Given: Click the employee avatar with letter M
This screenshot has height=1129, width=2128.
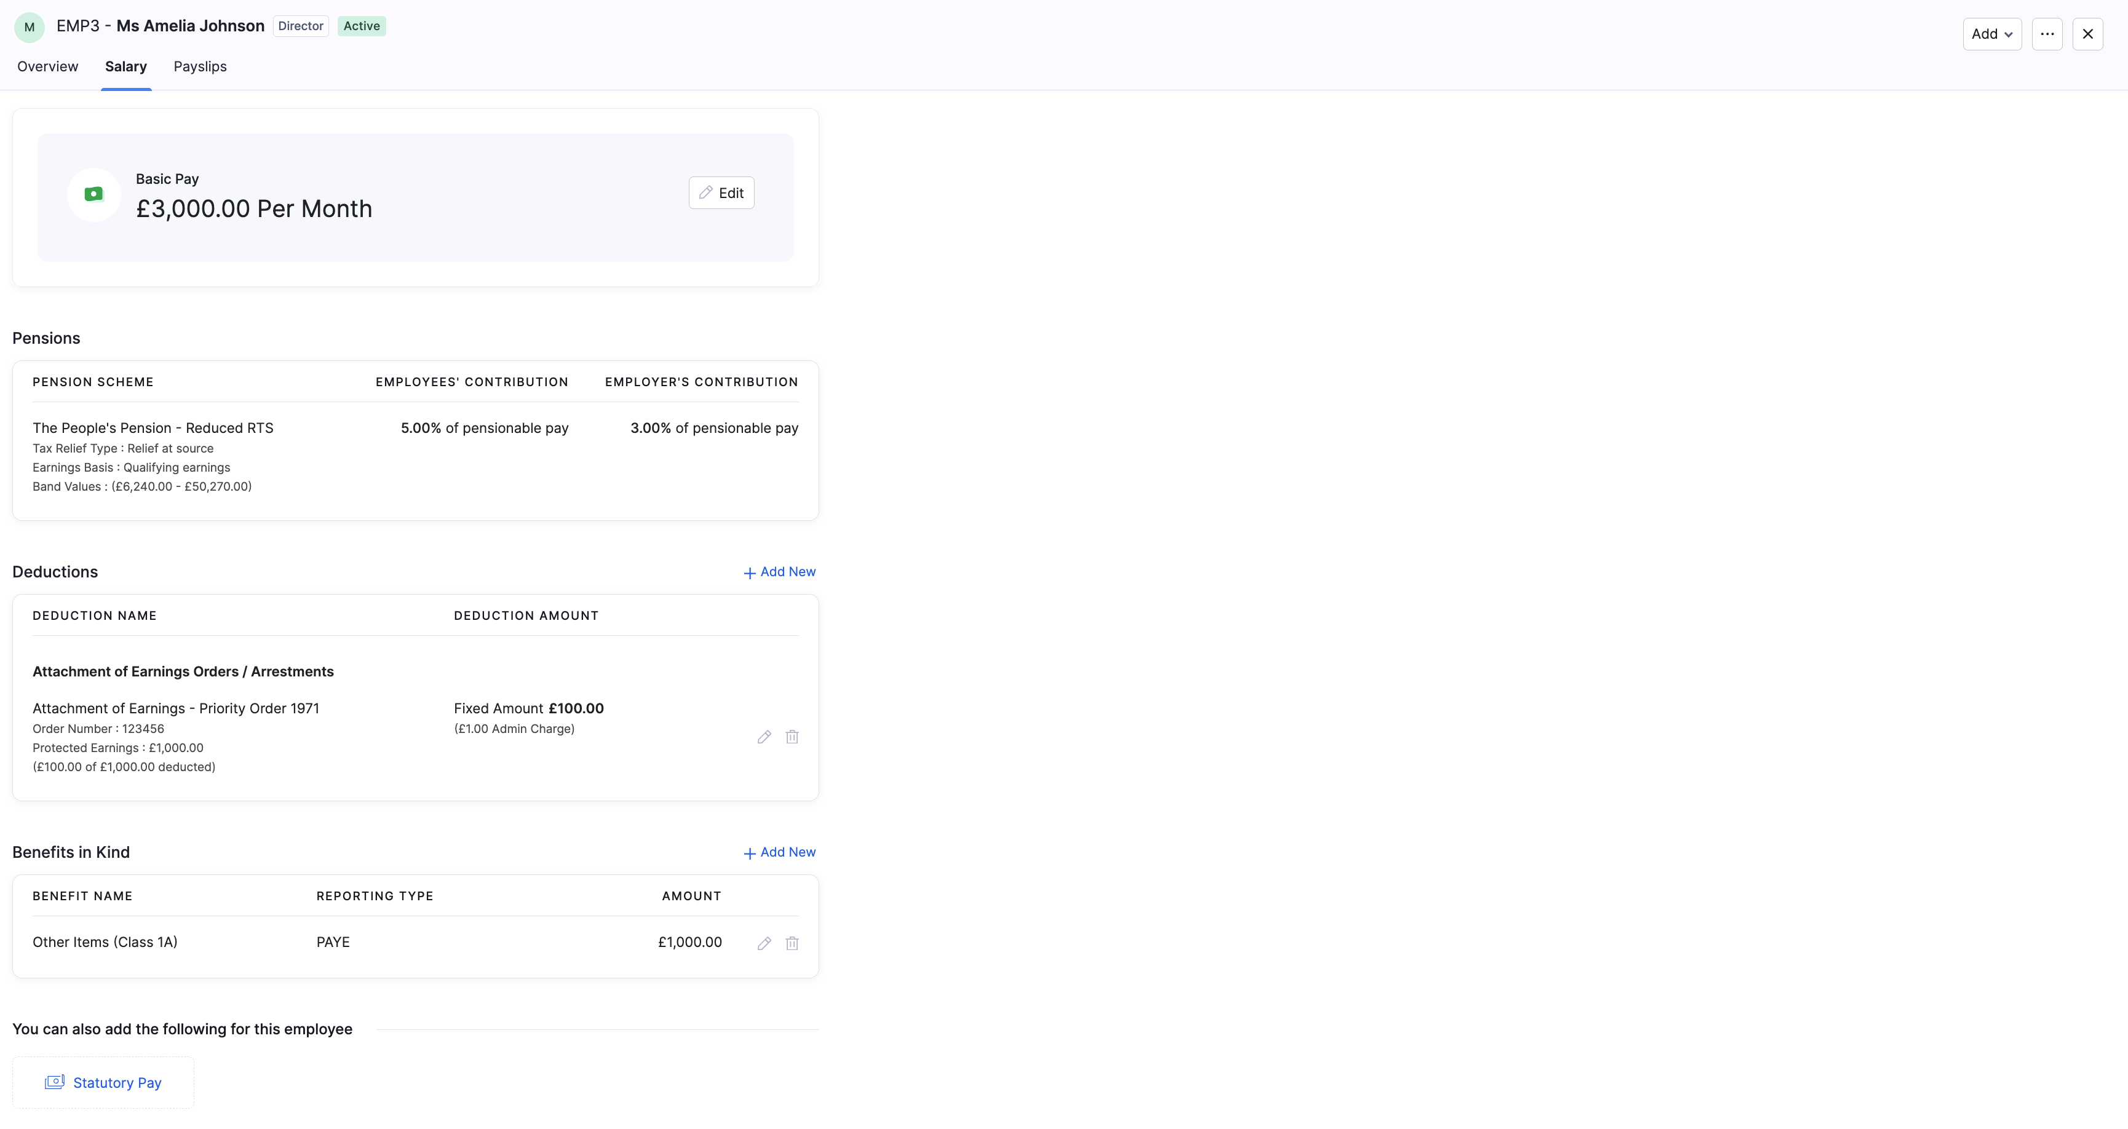Looking at the screenshot, I should click(x=30, y=26).
